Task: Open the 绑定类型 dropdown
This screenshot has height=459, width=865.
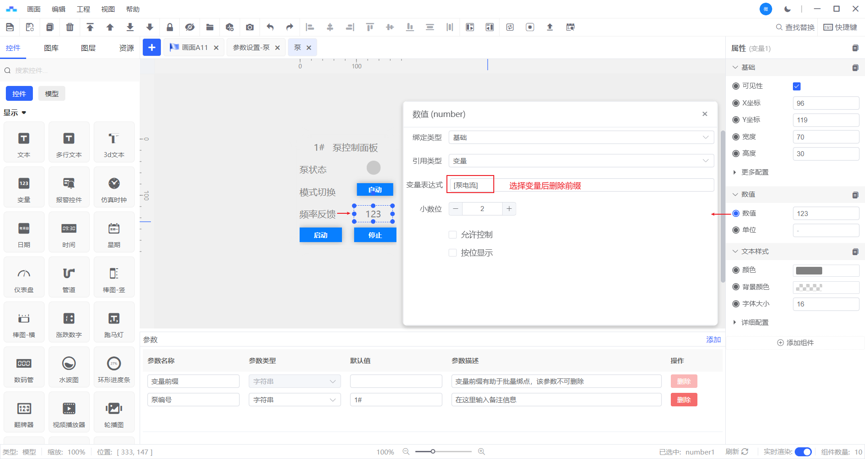Action: 581,137
